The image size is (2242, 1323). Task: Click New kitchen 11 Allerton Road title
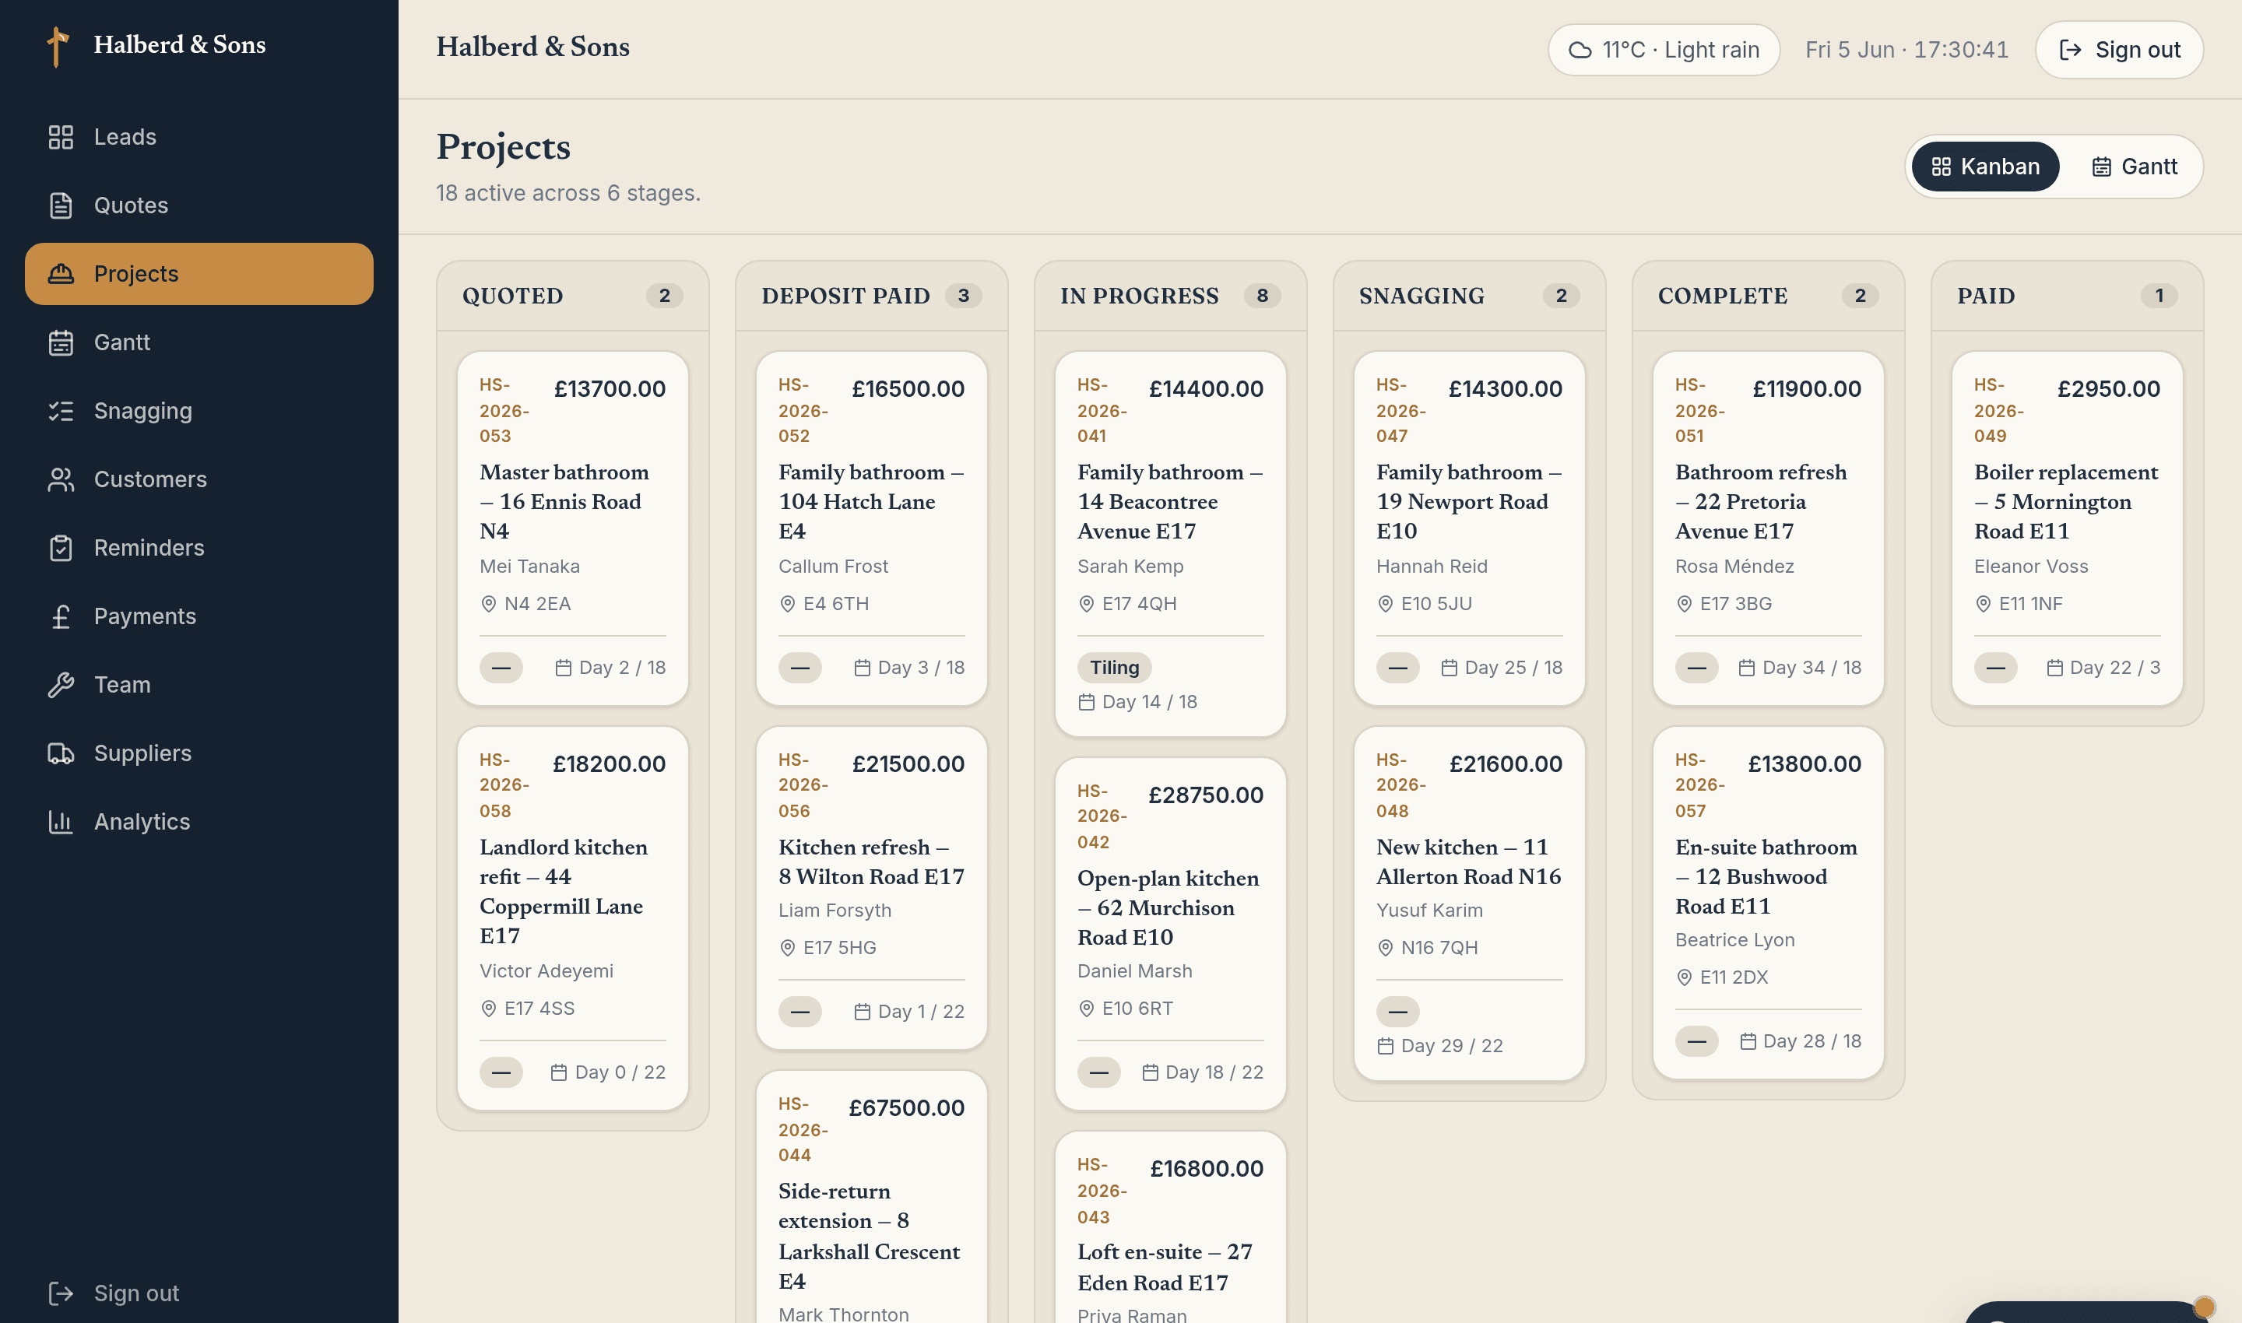[x=1468, y=862]
